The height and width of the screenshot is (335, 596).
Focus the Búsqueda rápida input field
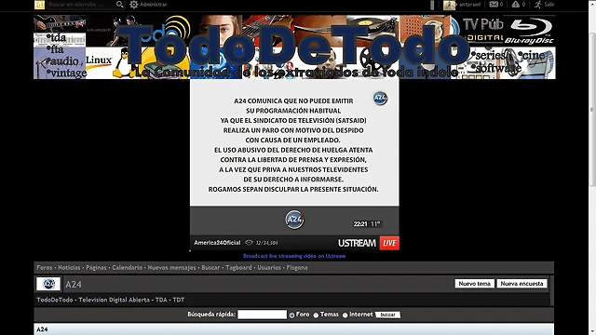pyautogui.click(x=262, y=315)
